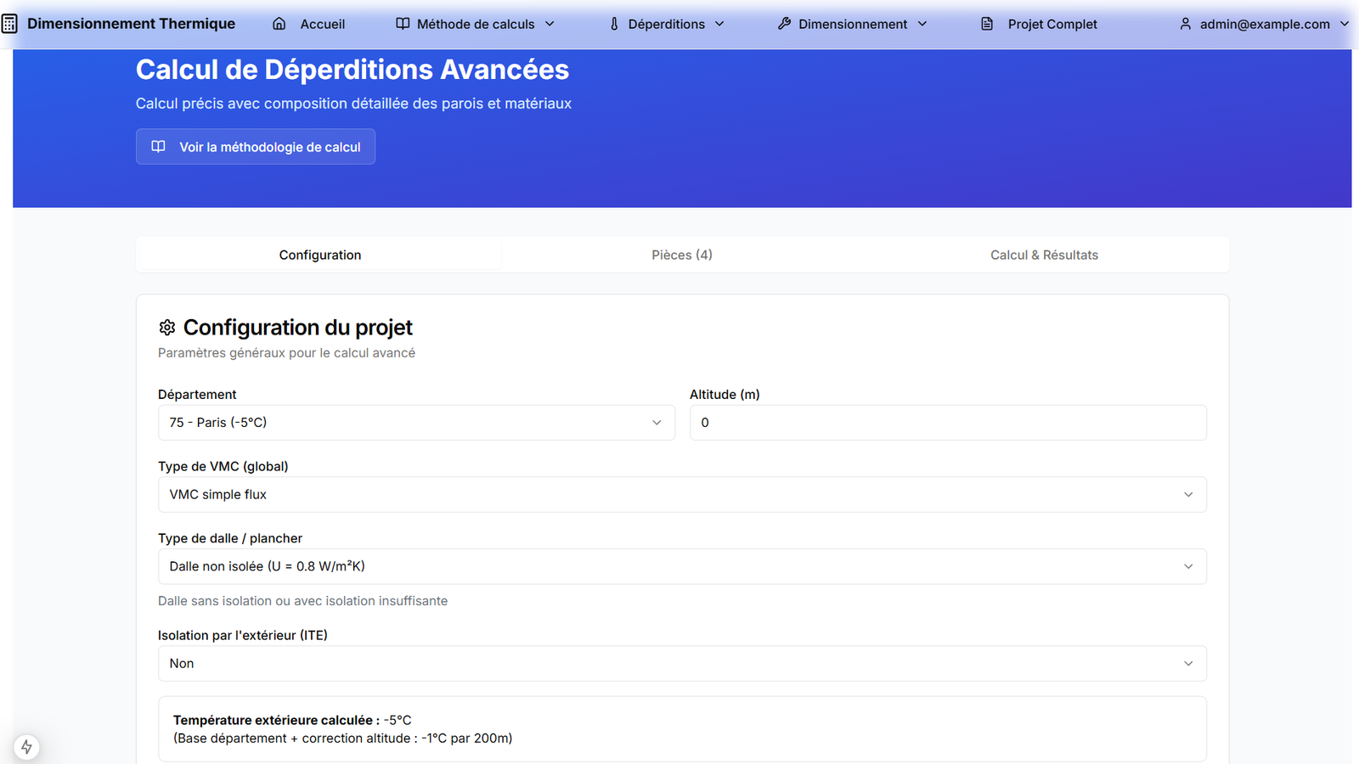Click the thermometer icon beside Déperditions
Screen dimensions: 1359x764
(614, 24)
